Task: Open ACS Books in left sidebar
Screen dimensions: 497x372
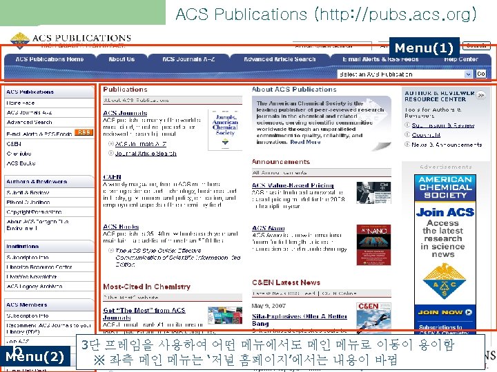Action: pos(21,163)
